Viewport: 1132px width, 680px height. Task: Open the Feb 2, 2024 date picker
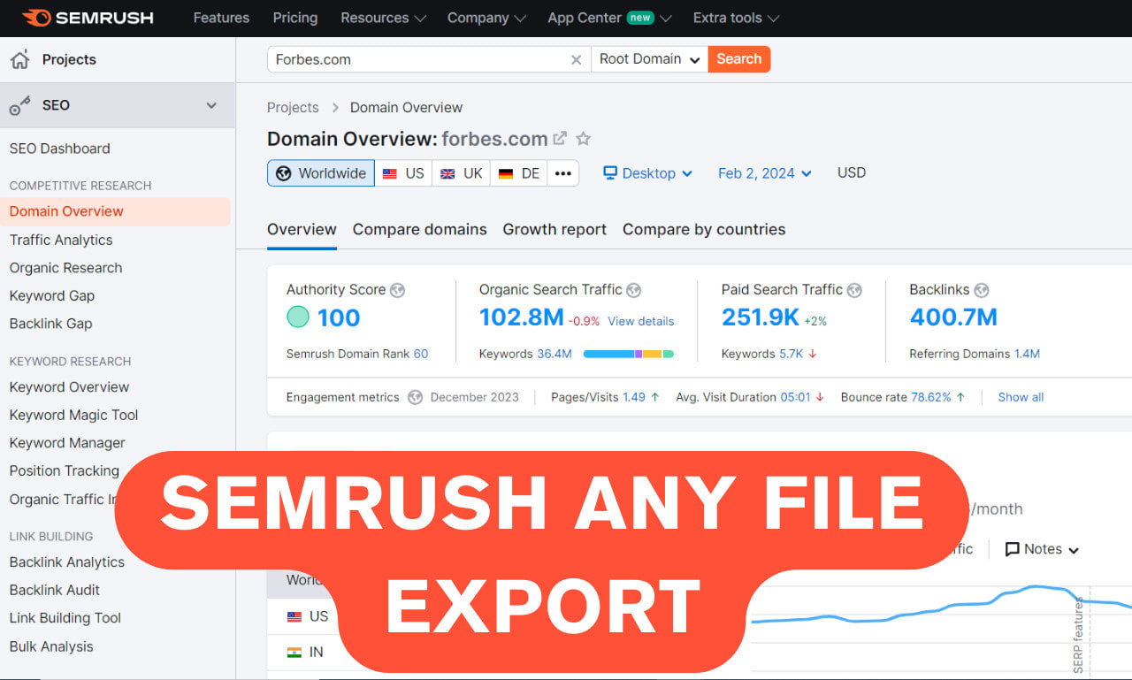click(764, 173)
